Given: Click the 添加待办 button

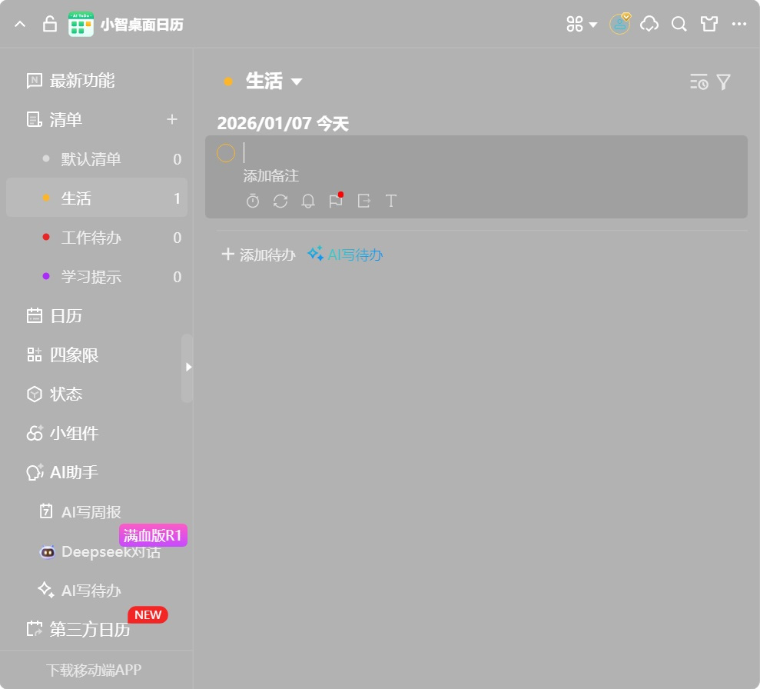Looking at the screenshot, I should [x=258, y=255].
